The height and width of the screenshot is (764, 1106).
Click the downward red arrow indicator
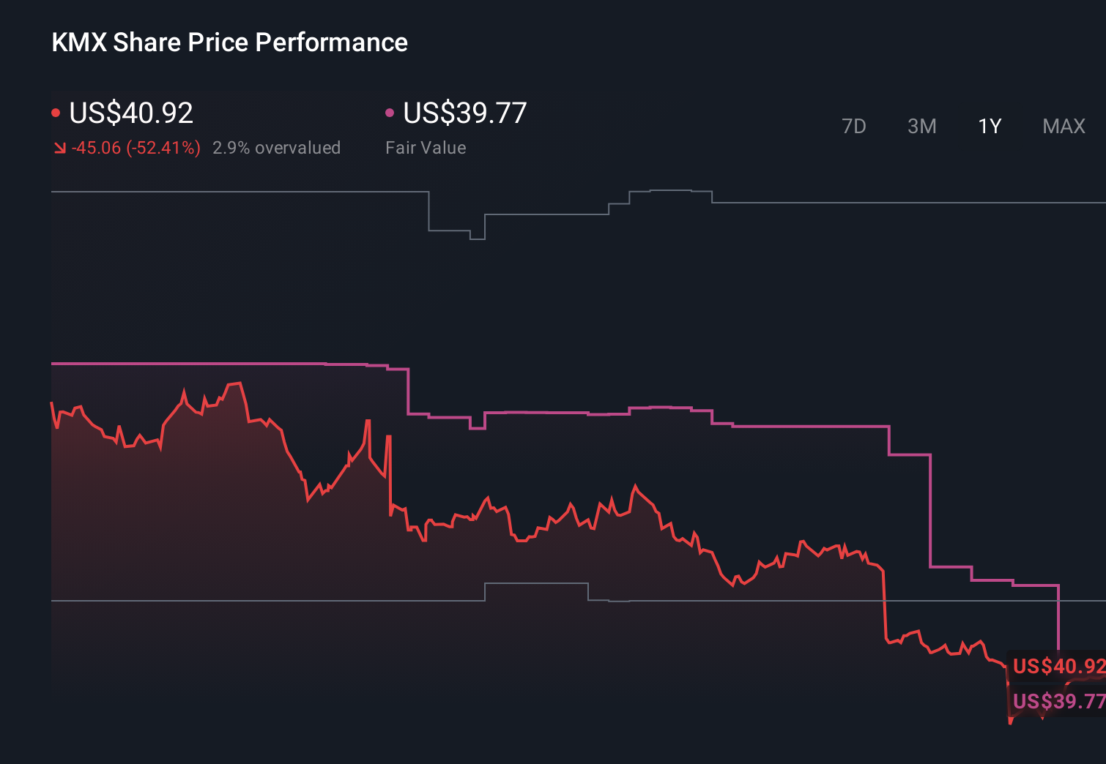(x=59, y=147)
